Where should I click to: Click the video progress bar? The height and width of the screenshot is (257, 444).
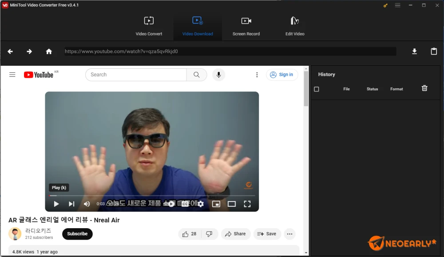tap(152, 196)
